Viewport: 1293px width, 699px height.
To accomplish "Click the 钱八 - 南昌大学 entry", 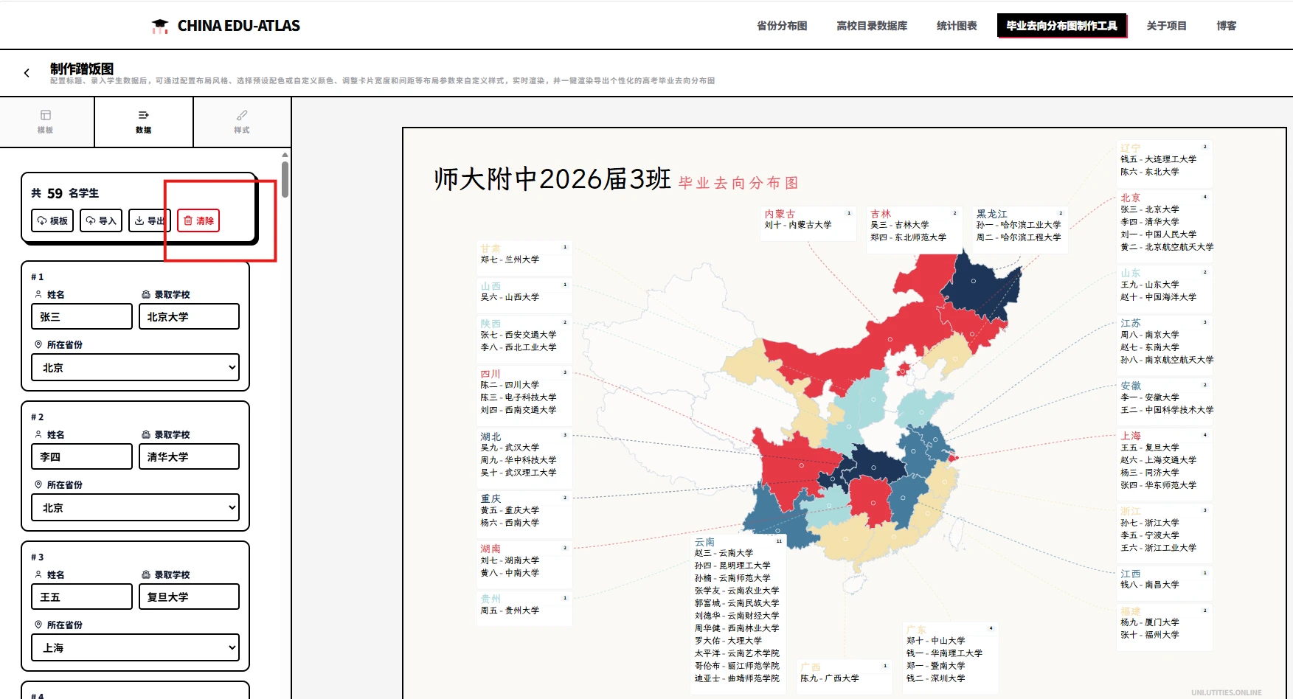I will (1150, 585).
